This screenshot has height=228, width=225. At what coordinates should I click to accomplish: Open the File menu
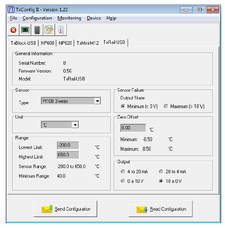(13, 18)
